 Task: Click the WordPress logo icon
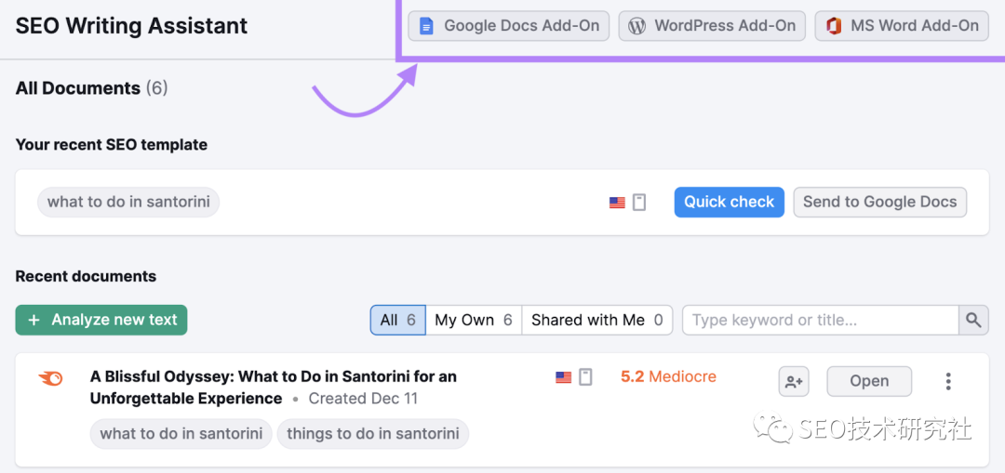coord(636,26)
